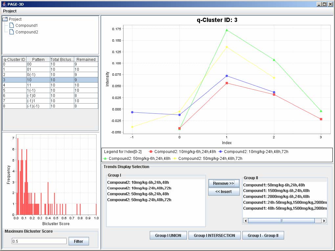Image resolution: width=335 pixels, height=251 pixels.
Task: Click the Group I - Group II button
Action: pyautogui.click(x=263, y=235)
